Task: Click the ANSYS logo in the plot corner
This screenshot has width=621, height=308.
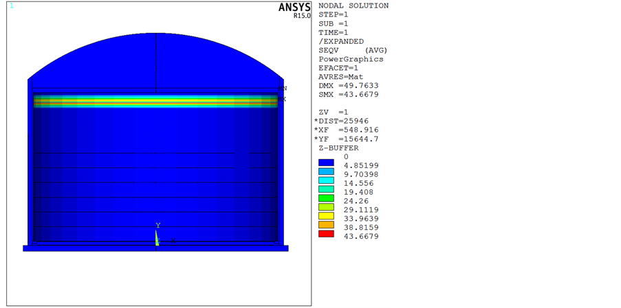Action: coord(294,8)
